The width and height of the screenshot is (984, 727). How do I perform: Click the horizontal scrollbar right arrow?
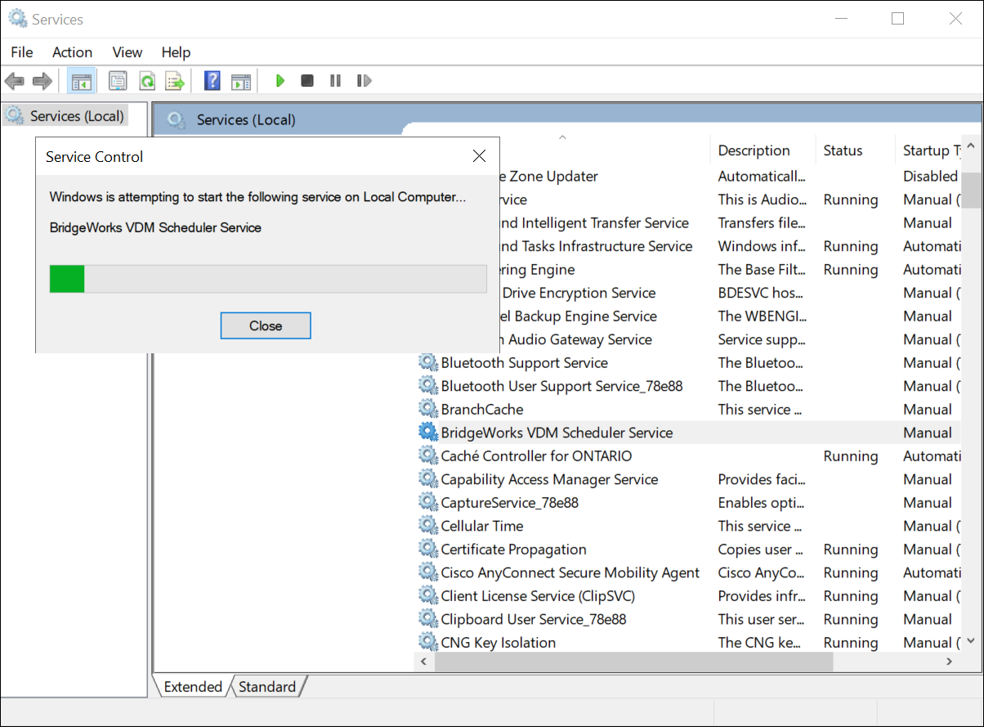[950, 662]
